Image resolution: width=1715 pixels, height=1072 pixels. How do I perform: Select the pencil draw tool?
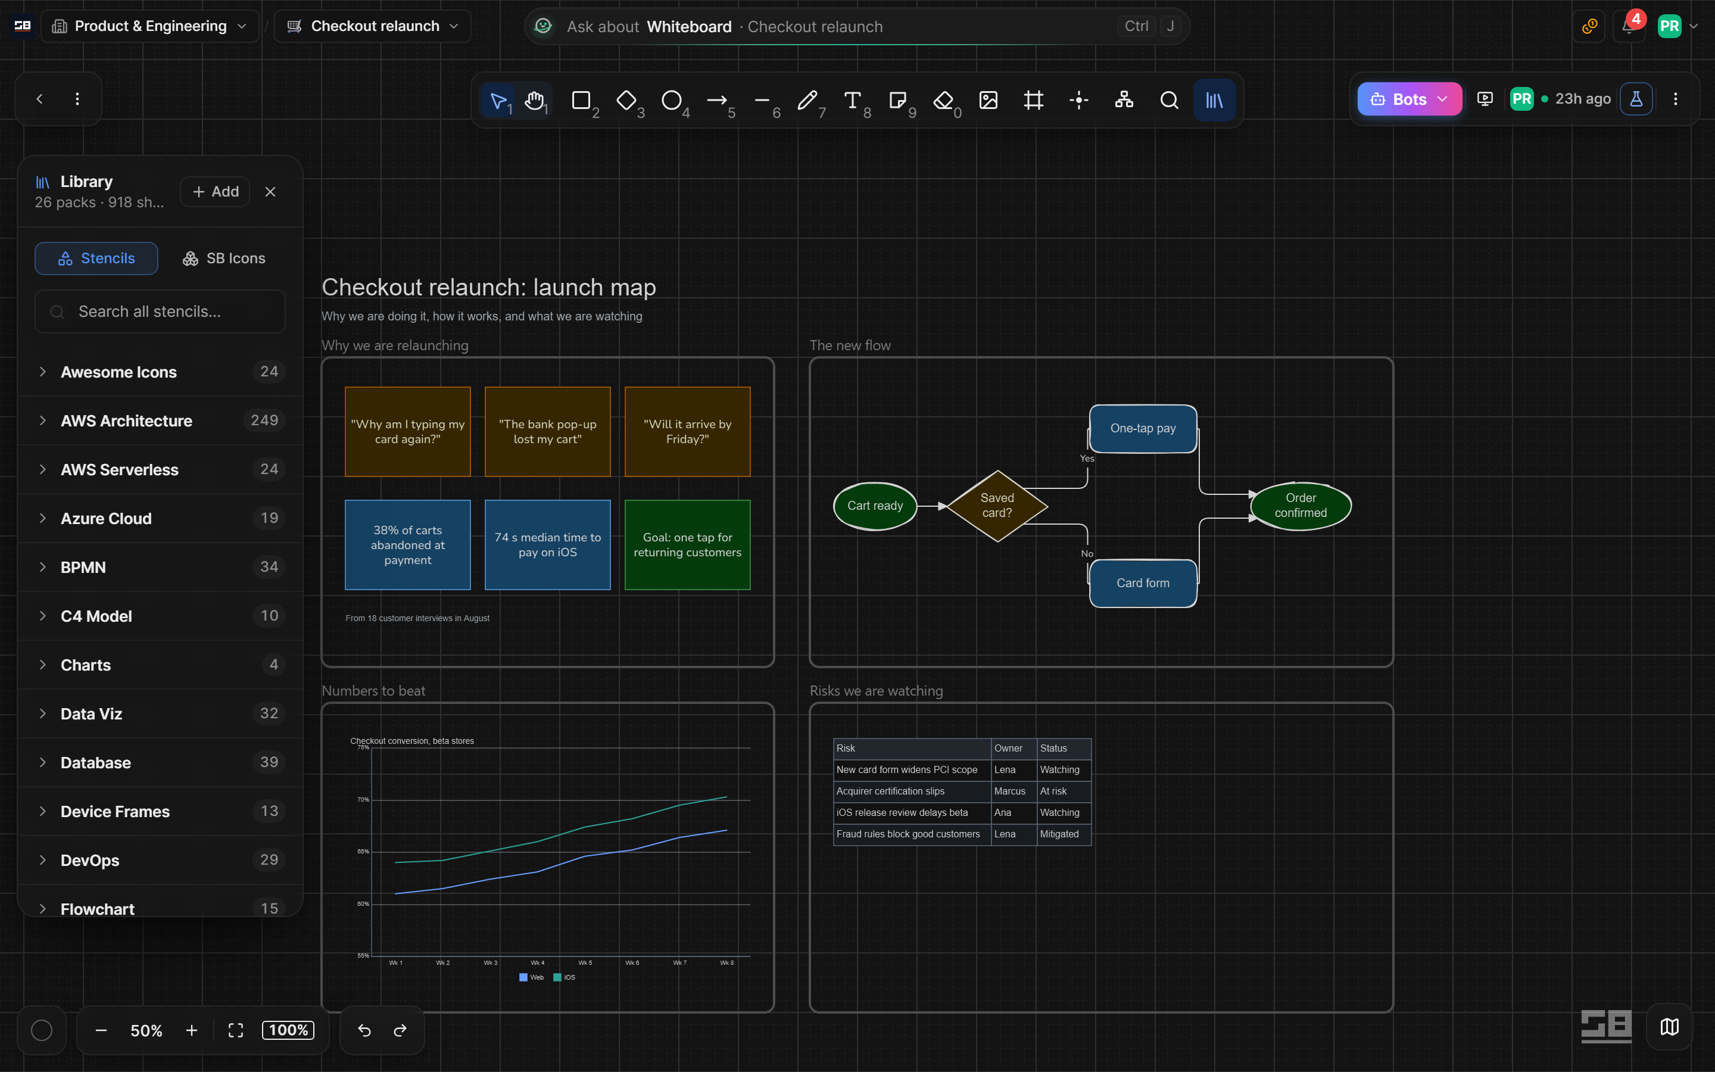click(808, 100)
